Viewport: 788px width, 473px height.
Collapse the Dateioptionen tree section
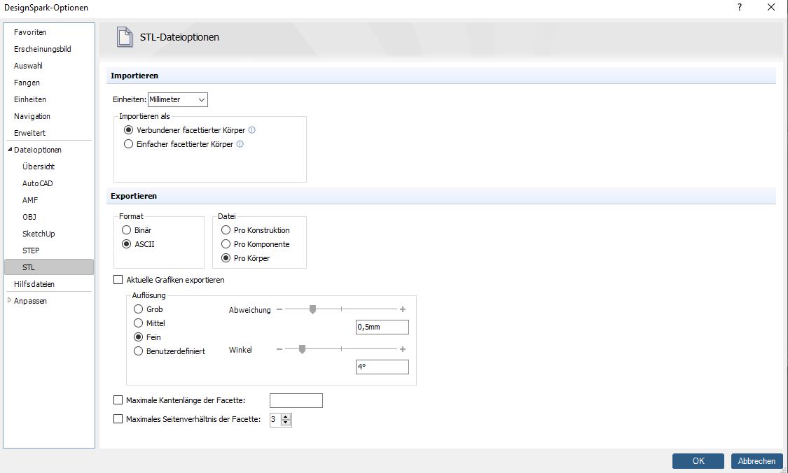(10, 150)
